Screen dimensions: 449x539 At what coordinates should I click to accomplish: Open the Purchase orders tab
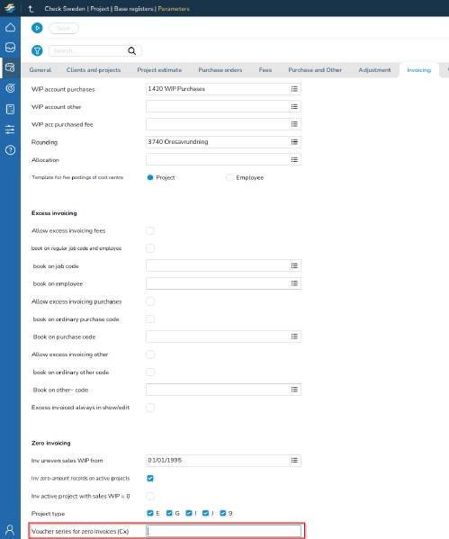tap(220, 70)
